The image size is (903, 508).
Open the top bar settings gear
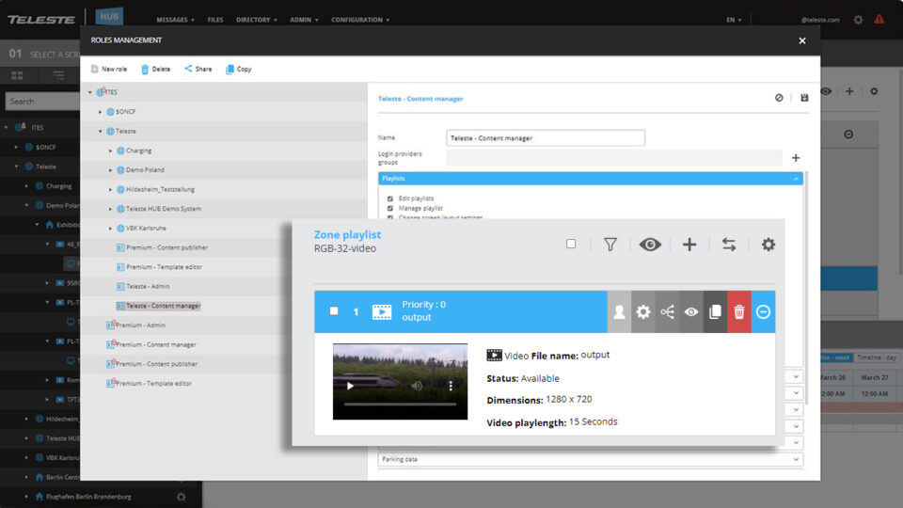[x=858, y=20]
